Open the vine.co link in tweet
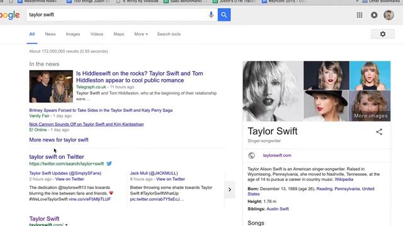 pyautogui.click(x=89, y=199)
